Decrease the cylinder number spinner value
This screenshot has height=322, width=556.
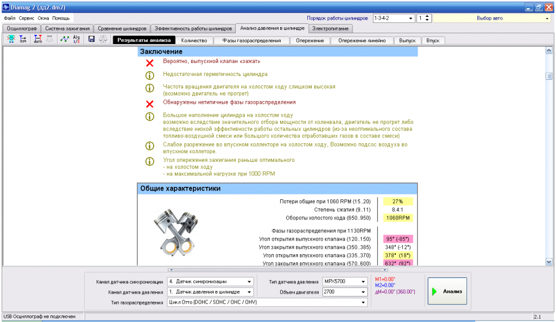tap(427, 20)
